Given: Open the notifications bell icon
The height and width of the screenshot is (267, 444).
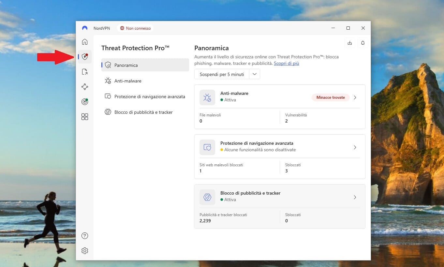Looking at the screenshot, I should point(363,43).
